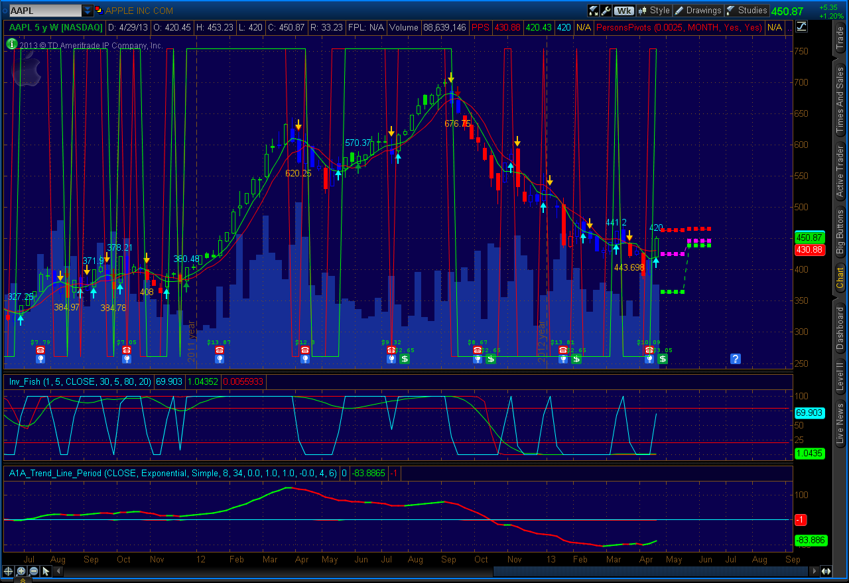Open the chart share flask icon

point(594,11)
